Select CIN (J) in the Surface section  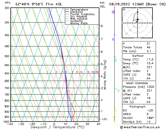click(x=128, y=79)
